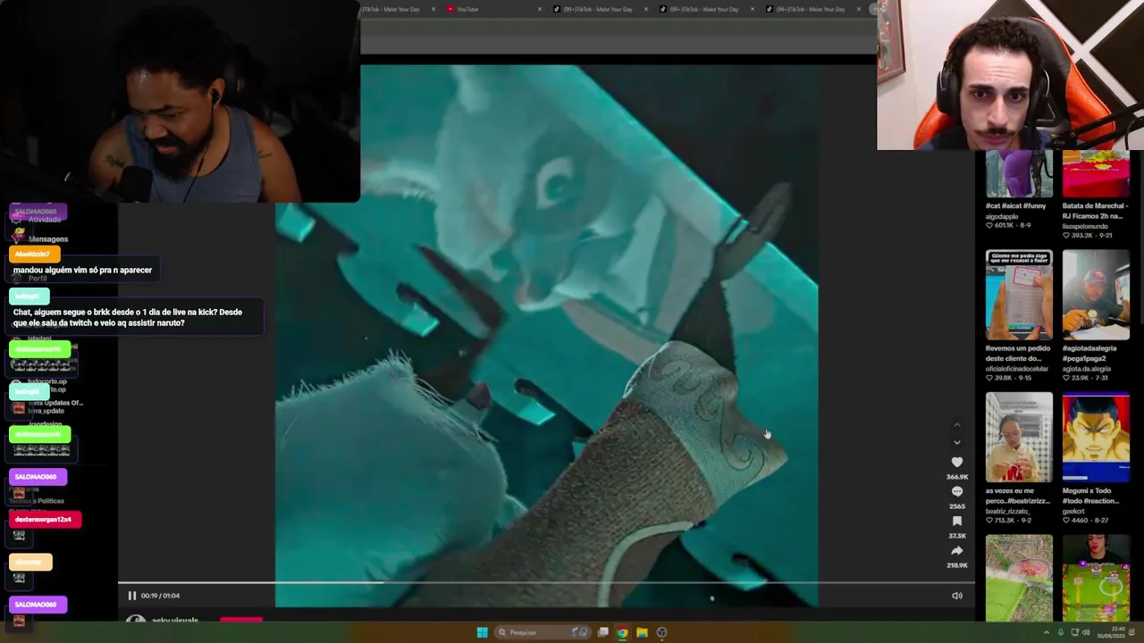Open Task View in the taskbar
The image size is (1144, 643).
click(x=603, y=632)
